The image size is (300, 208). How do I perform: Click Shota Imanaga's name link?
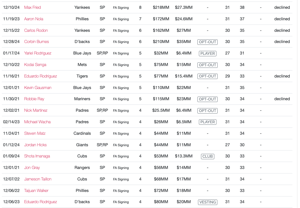(x=37, y=156)
